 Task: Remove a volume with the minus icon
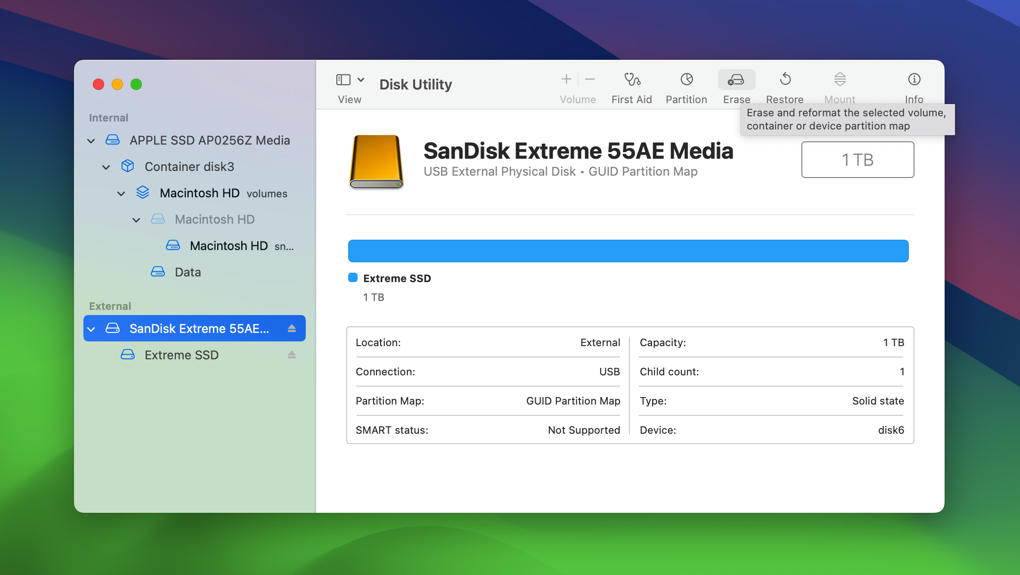click(x=590, y=79)
